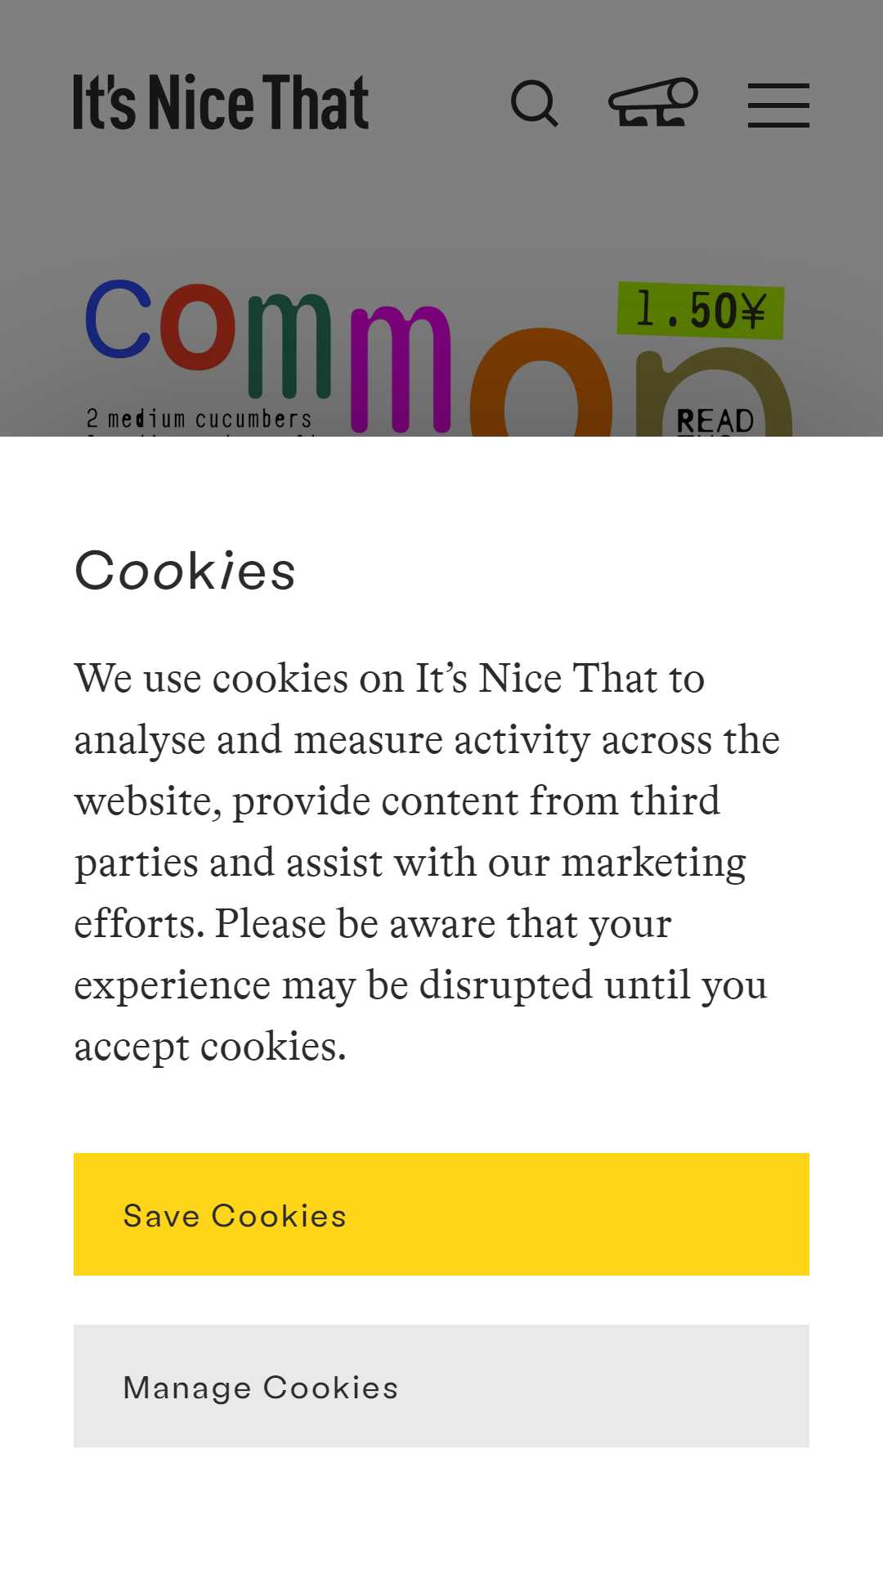Click the dark green letter m
This screenshot has height=1570, width=883.
pyautogui.click(x=289, y=345)
